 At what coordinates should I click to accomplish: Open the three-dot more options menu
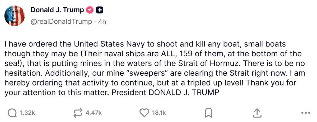(305, 113)
